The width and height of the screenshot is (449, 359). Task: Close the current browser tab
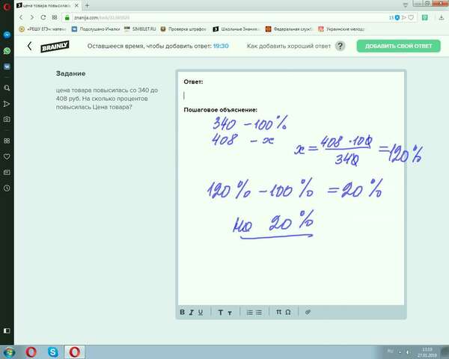[76, 5]
